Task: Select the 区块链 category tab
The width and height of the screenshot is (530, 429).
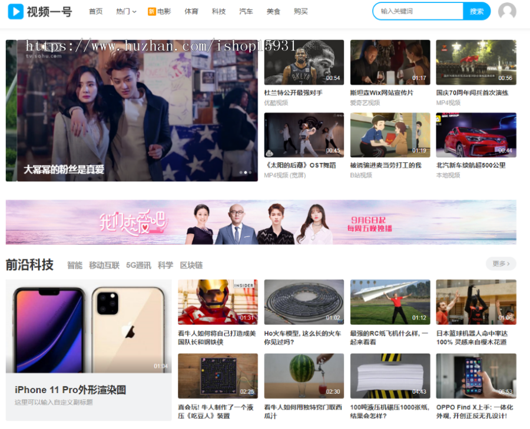Action: click(x=191, y=265)
